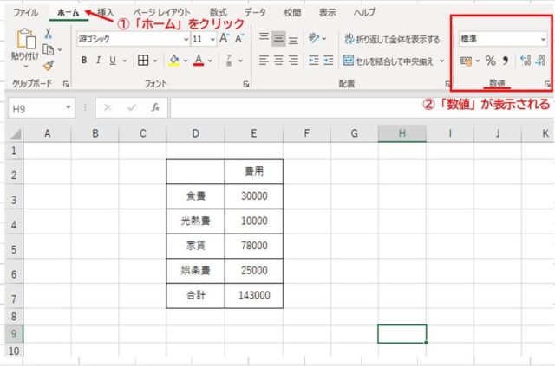Switch to the 表示 tab
Screen dimensions: 555x366
click(x=328, y=12)
